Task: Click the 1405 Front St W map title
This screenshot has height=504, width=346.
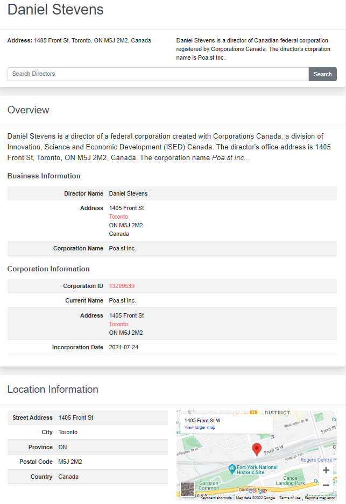Action: coord(202,420)
